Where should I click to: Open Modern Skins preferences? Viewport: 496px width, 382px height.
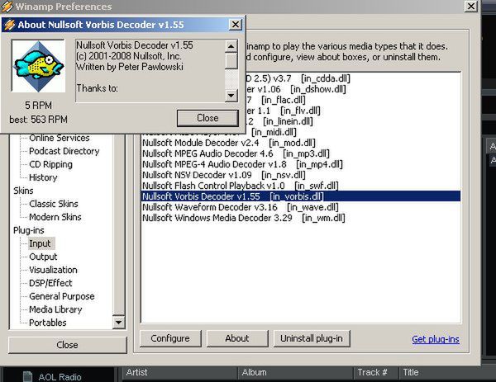pos(55,217)
